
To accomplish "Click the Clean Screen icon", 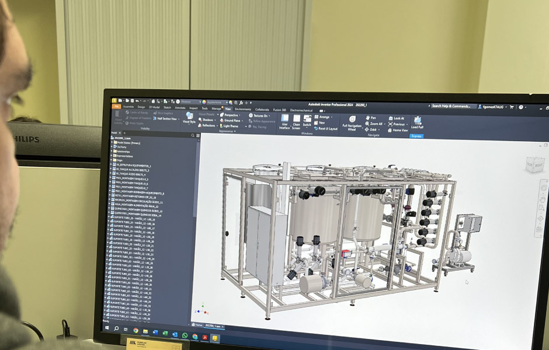I will [296, 121].
